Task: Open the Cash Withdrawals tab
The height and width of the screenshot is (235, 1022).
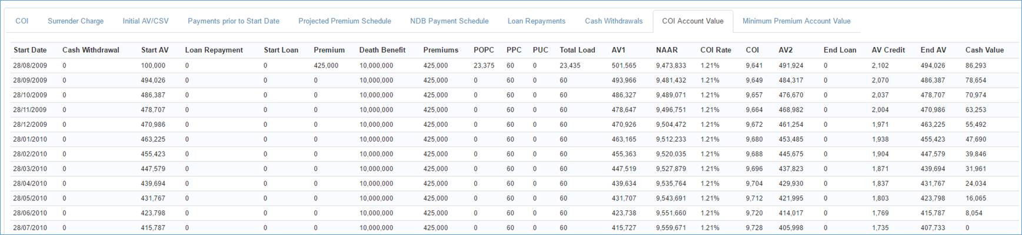Action: point(613,21)
